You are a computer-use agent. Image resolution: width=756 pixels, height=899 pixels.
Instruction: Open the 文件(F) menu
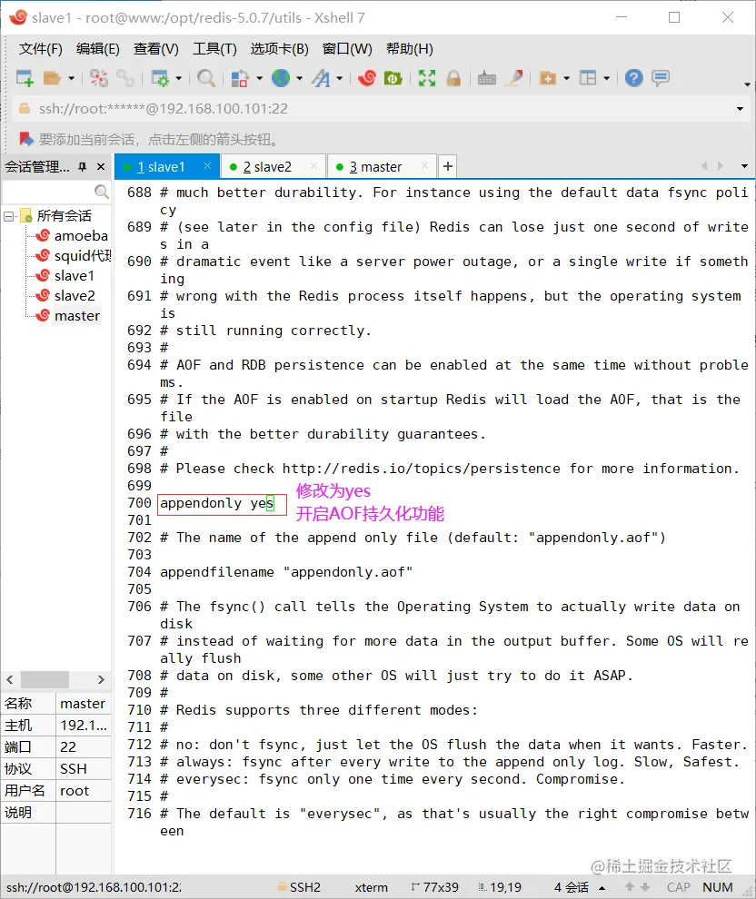[x=40, y=49]
